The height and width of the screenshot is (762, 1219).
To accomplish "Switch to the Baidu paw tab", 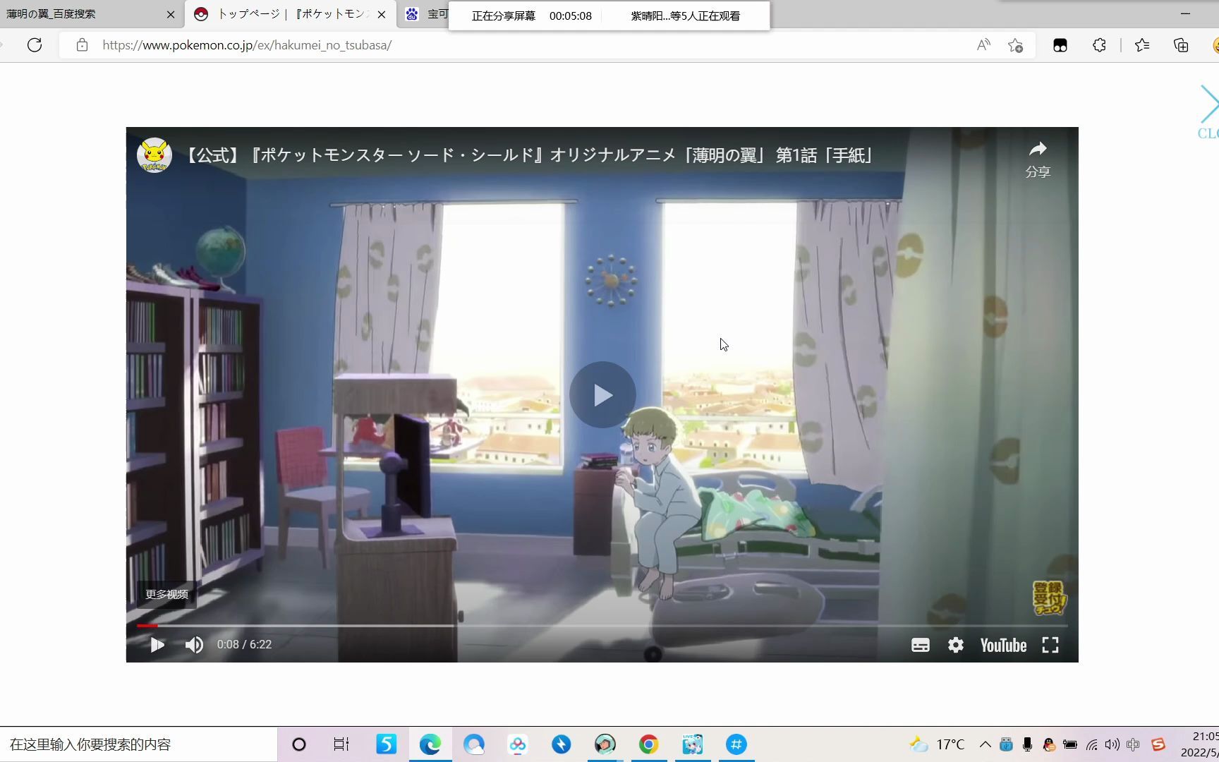I will coord(424,14).
